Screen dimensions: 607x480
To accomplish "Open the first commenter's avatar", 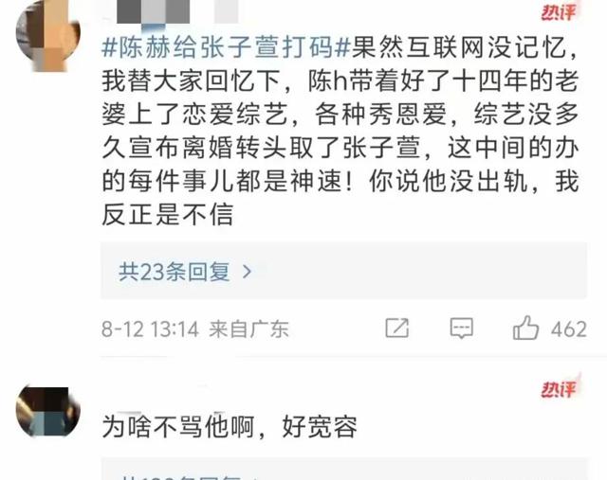I will 47,37.
